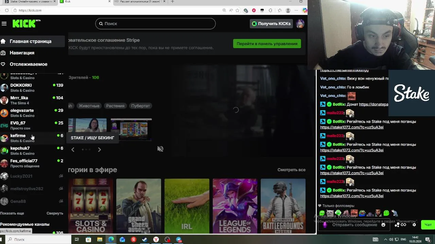This screenshot has height=244, width=435.
Task: Open Grand Theft Auto category thumbnail
Action: pyautogui.click(x=139, y=206)
